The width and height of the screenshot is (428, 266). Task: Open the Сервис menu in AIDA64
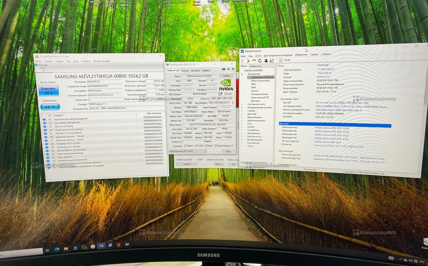point(314,54)
